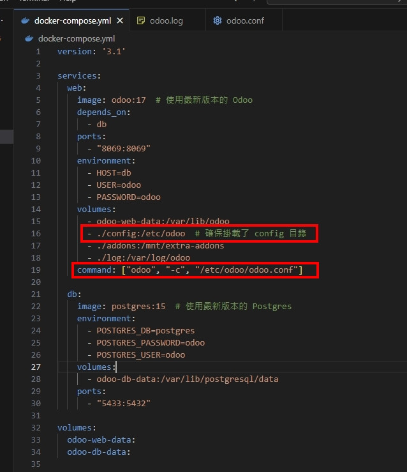Click the log file icon on odoo.log tab
Viewport: 407px width, 472px height.
click(x=141, y=21)
